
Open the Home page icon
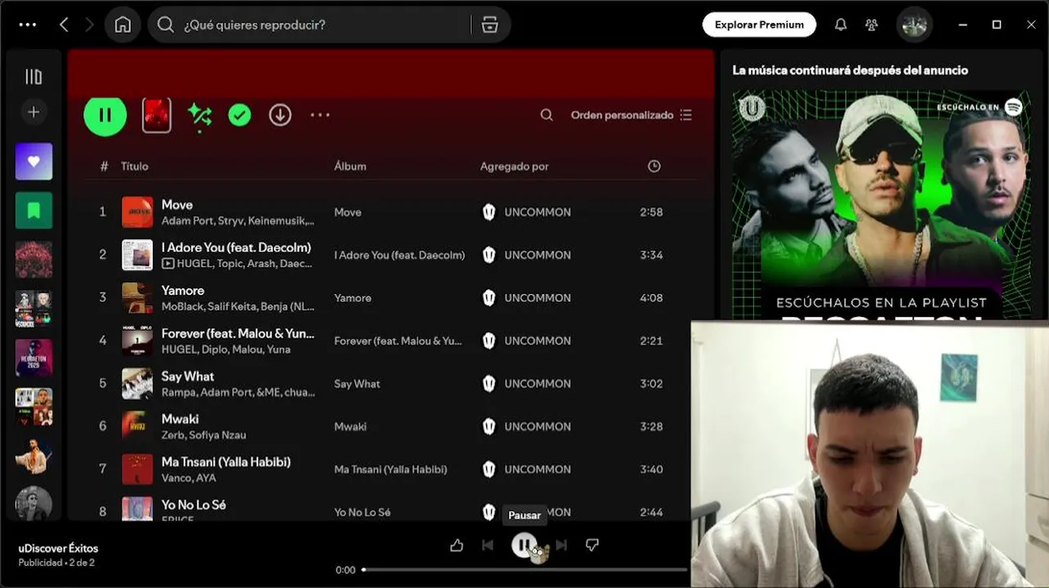tap(123, 24)
